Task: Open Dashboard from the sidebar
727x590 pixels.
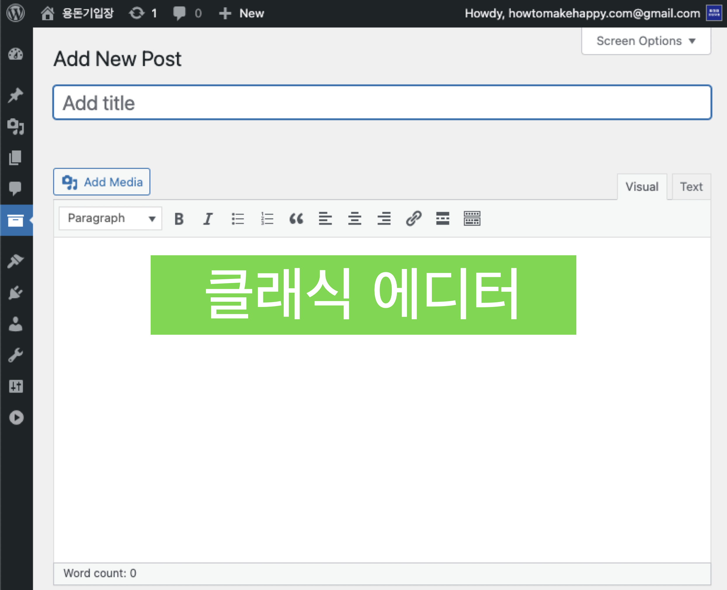Action: click(x=16, y=54)
